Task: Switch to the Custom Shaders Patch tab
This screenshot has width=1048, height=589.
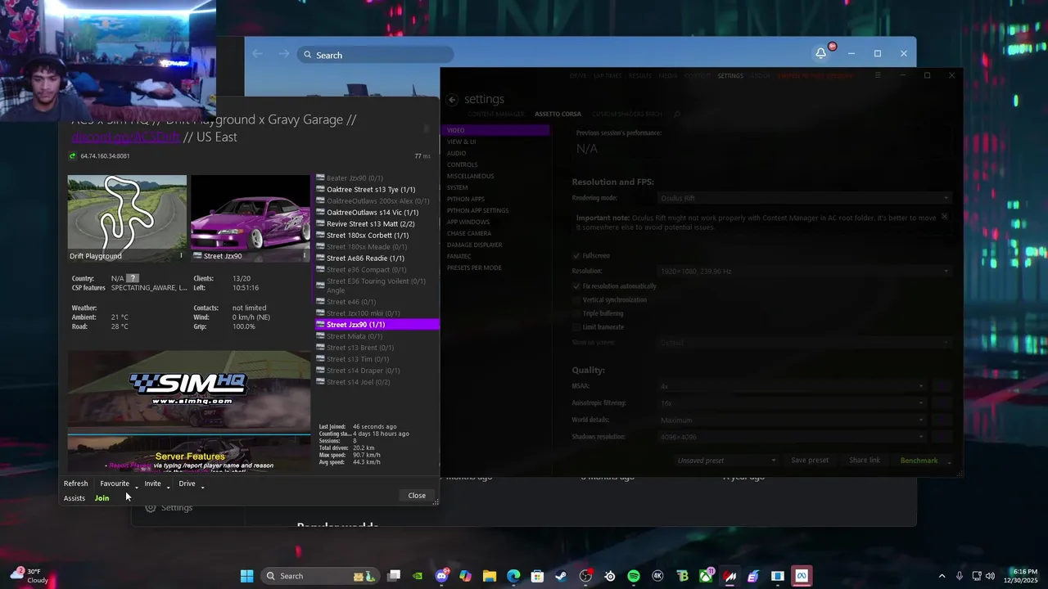Action: (x=627, y=114)
